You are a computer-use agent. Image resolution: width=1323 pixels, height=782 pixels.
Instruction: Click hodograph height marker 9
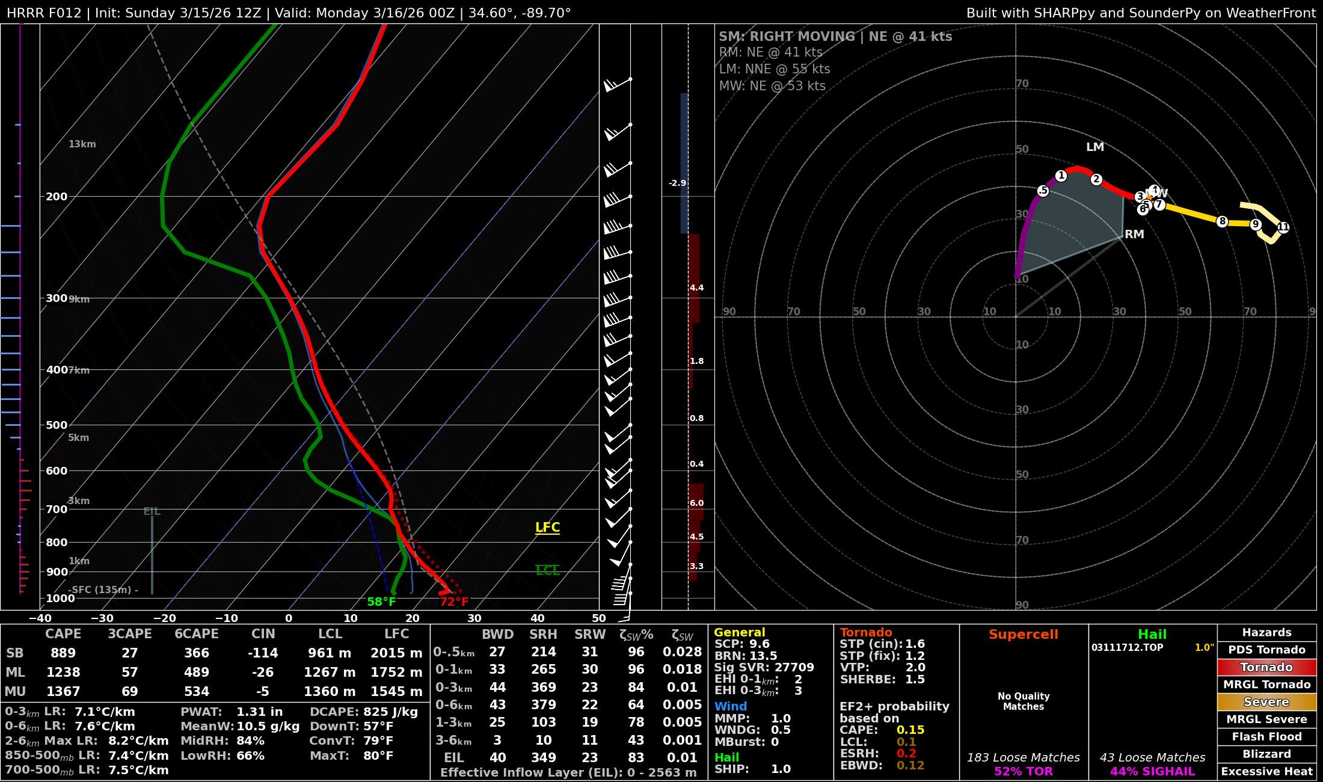click(x=1255, y=224)
